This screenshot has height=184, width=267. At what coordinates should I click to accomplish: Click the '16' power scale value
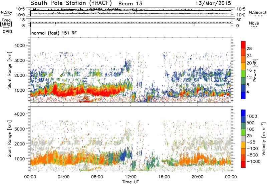249,70
